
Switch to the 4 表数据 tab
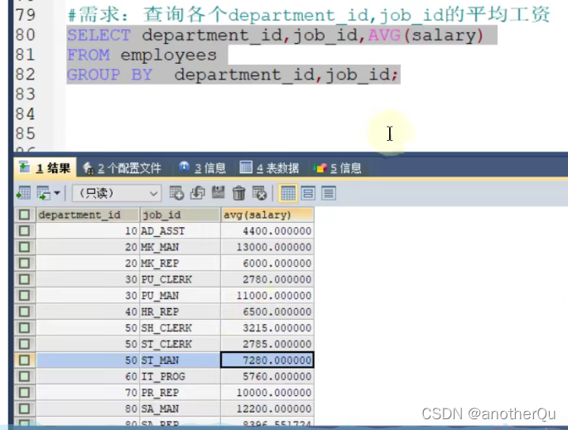click(270, 168)
